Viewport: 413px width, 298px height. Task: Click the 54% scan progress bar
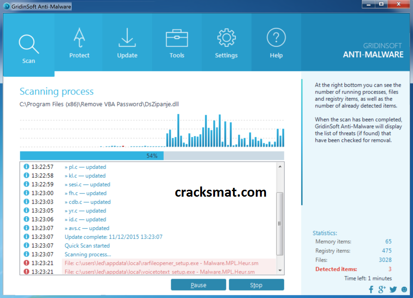click(152, 156)
